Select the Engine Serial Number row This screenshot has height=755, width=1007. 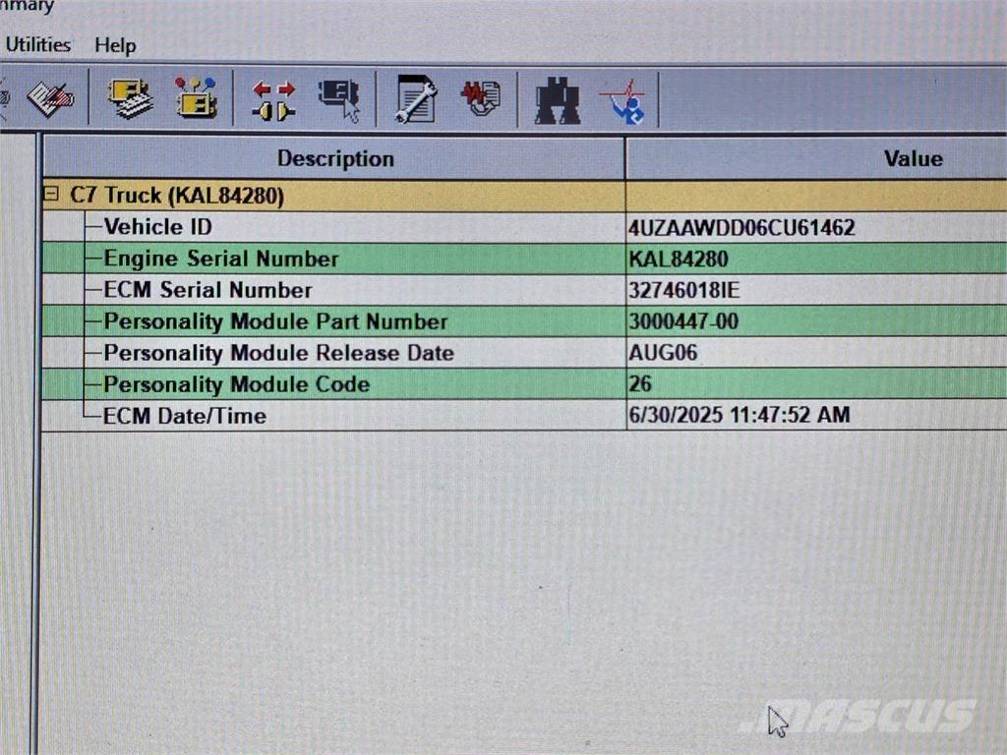[223, 259]
